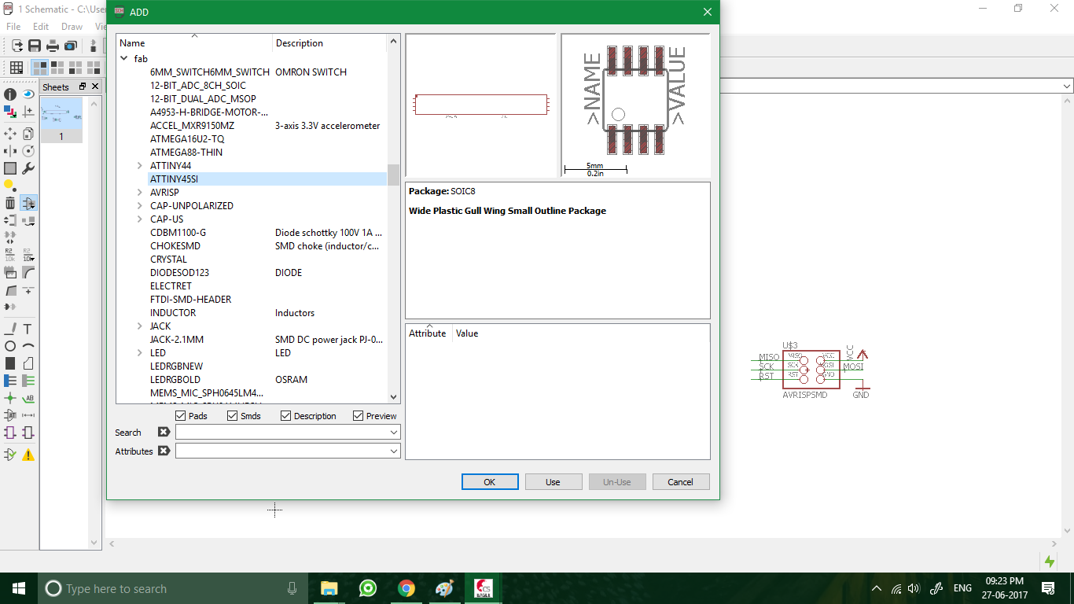Image resolution: width=1074 pixels, height=604 pixels.
Task: Click the Save icon in toolbar
Action: coord(35,46)
